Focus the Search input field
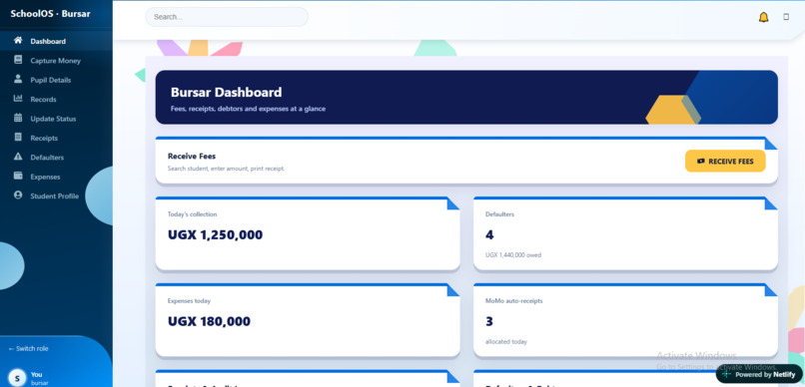Viewport: 805px width, 387px height. (227, 17)
